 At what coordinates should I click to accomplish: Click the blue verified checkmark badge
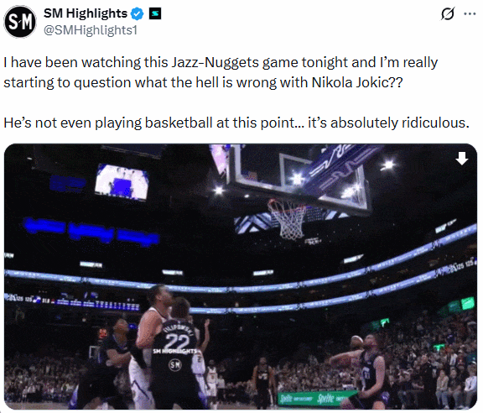coord(137,14)
